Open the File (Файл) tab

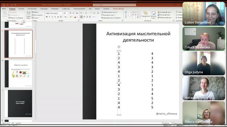4,9
